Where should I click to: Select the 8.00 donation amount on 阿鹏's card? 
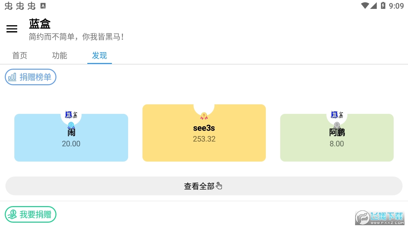[337, 144]
